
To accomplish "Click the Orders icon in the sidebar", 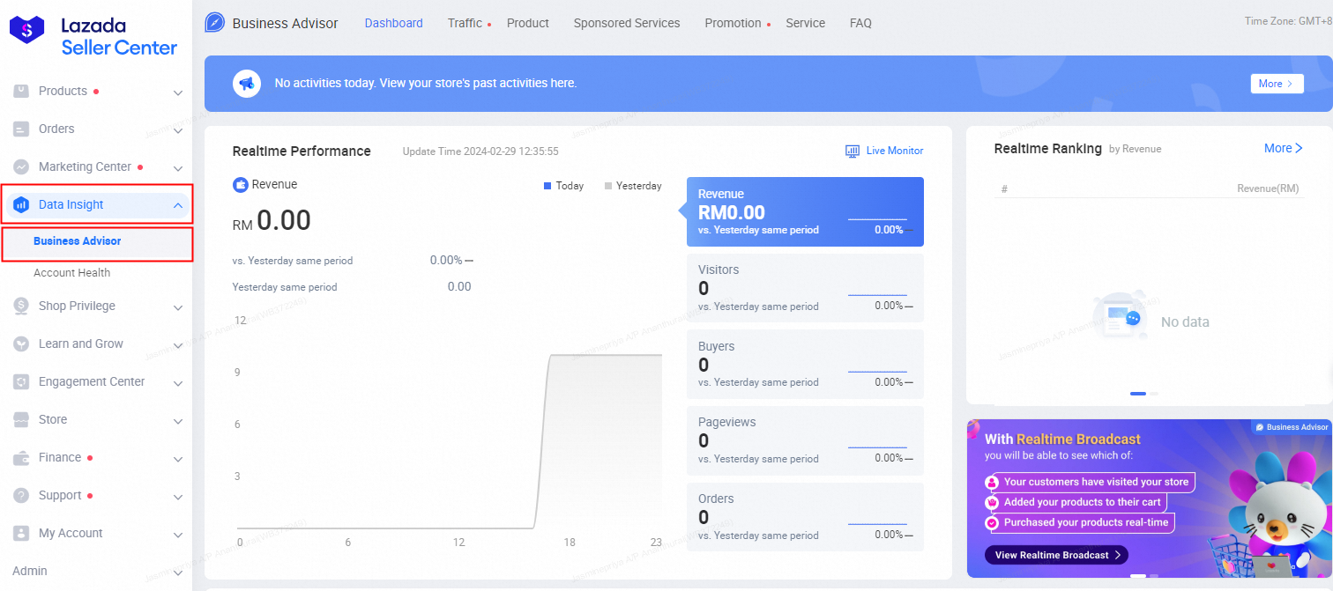I will (x=19, y=129).
